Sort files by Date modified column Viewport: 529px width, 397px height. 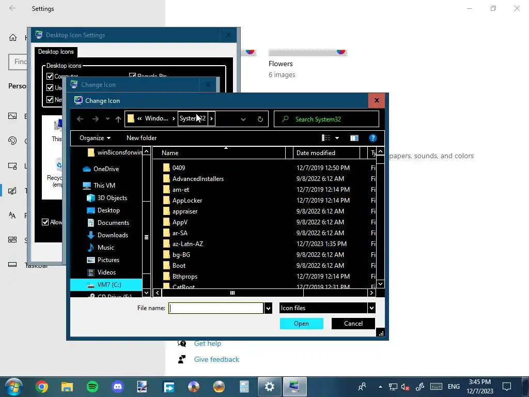point(326,153)
